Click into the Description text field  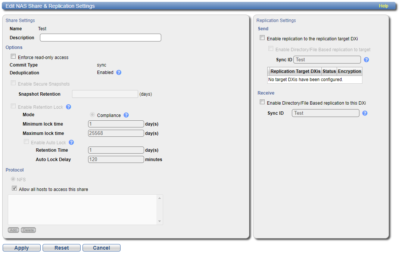100,38
